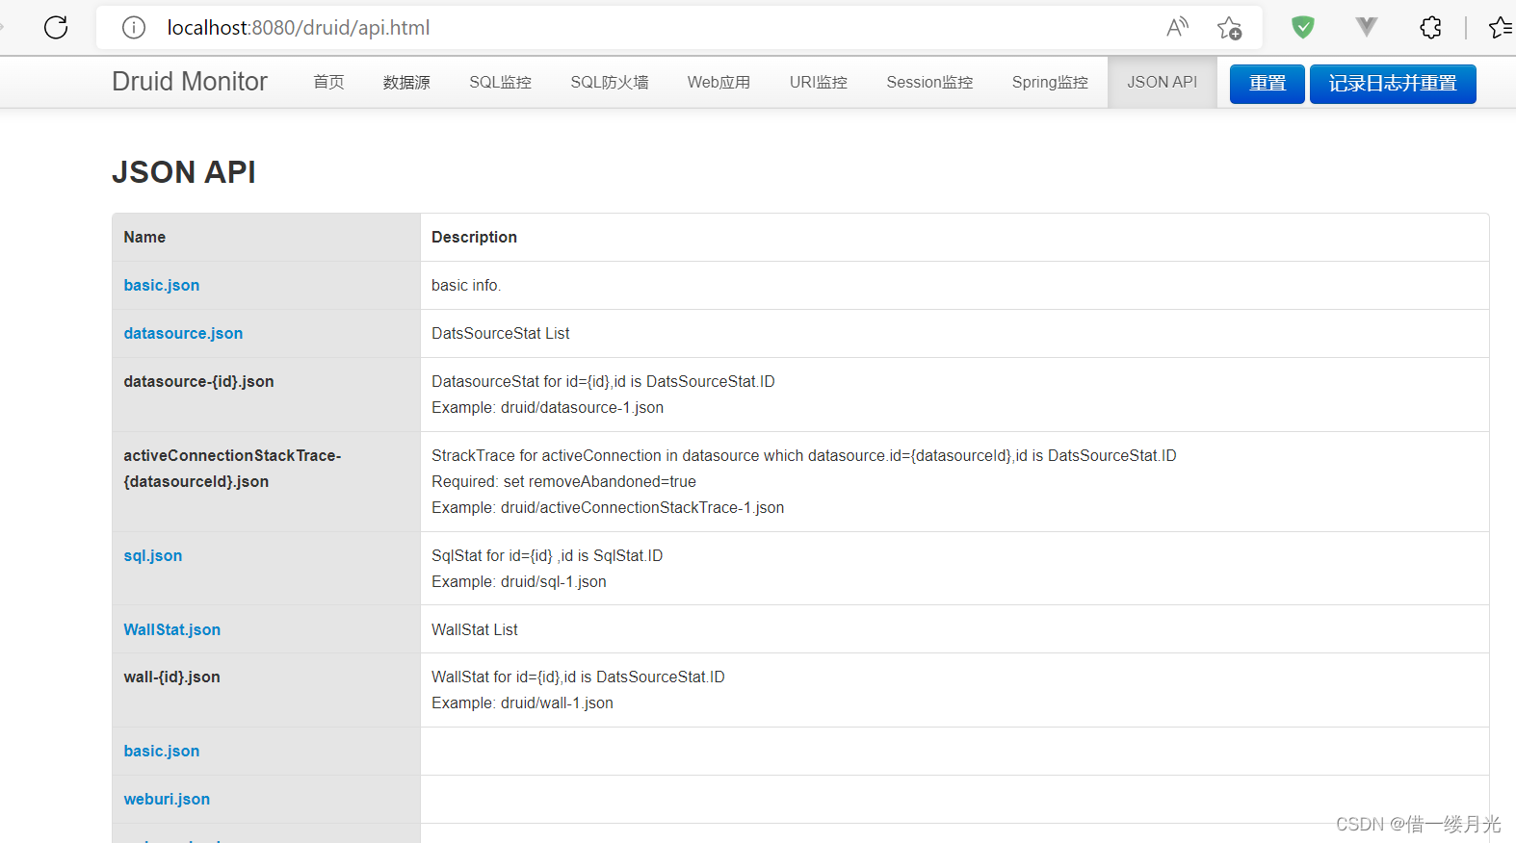Open the 首页 nav tab
This screenshot has height=843, width=1516.
[x=328, y=83]
